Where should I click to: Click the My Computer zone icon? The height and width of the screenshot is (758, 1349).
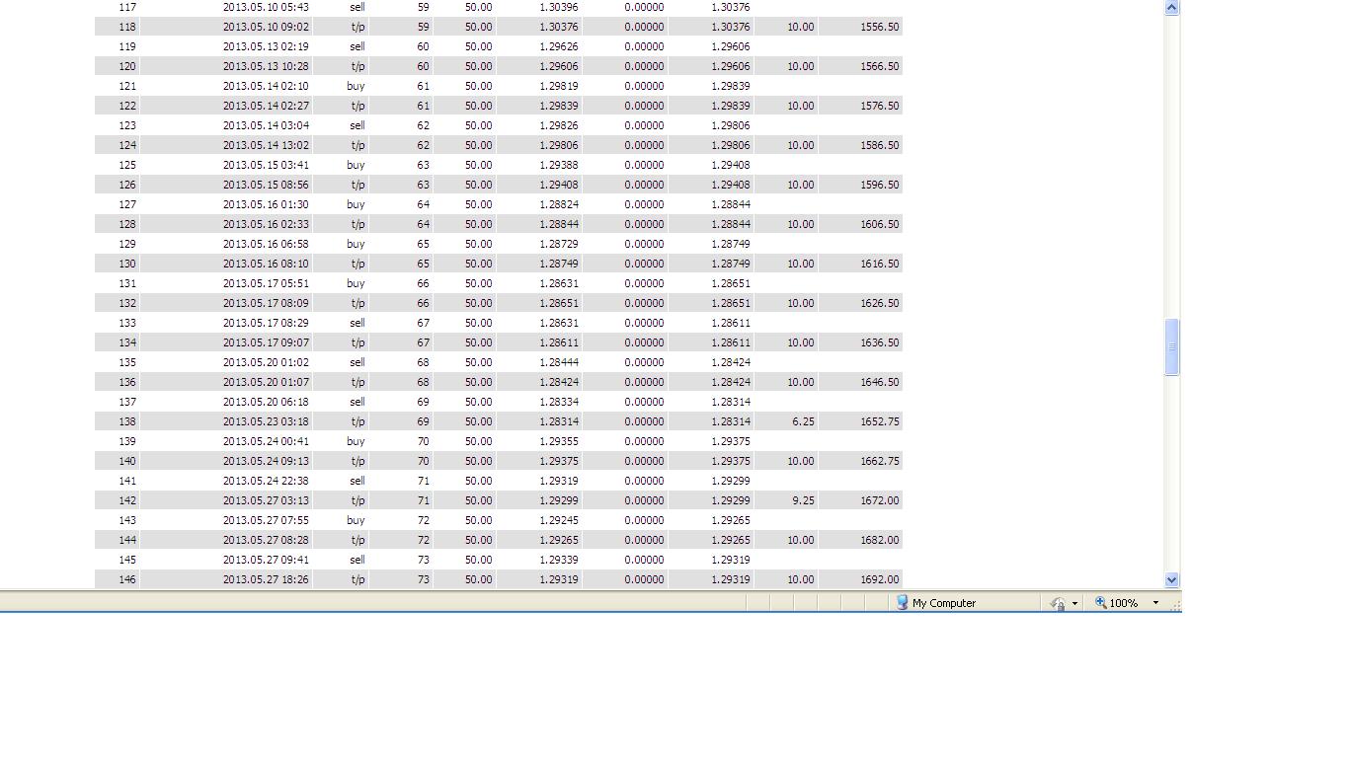902,602
